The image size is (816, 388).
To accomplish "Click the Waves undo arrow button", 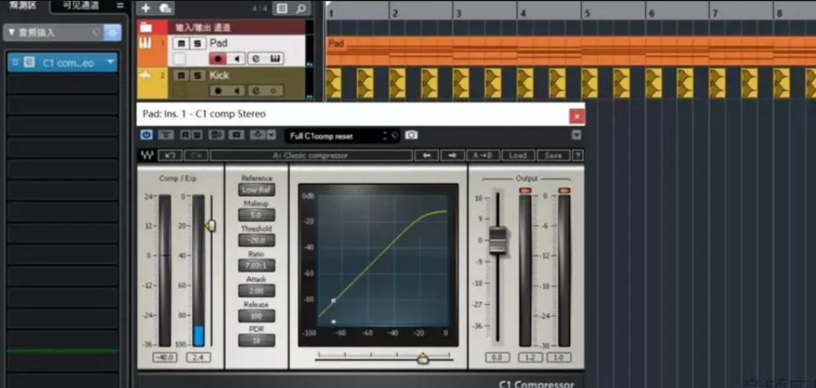I will 170,155.
